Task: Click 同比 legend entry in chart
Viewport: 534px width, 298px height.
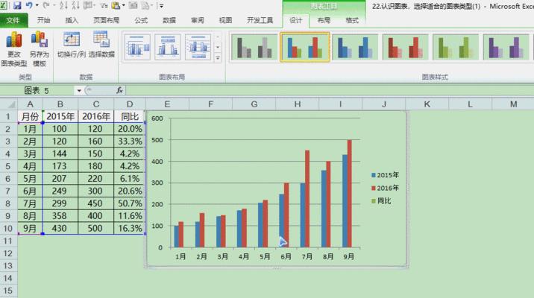Action: (x=381, y=200)
